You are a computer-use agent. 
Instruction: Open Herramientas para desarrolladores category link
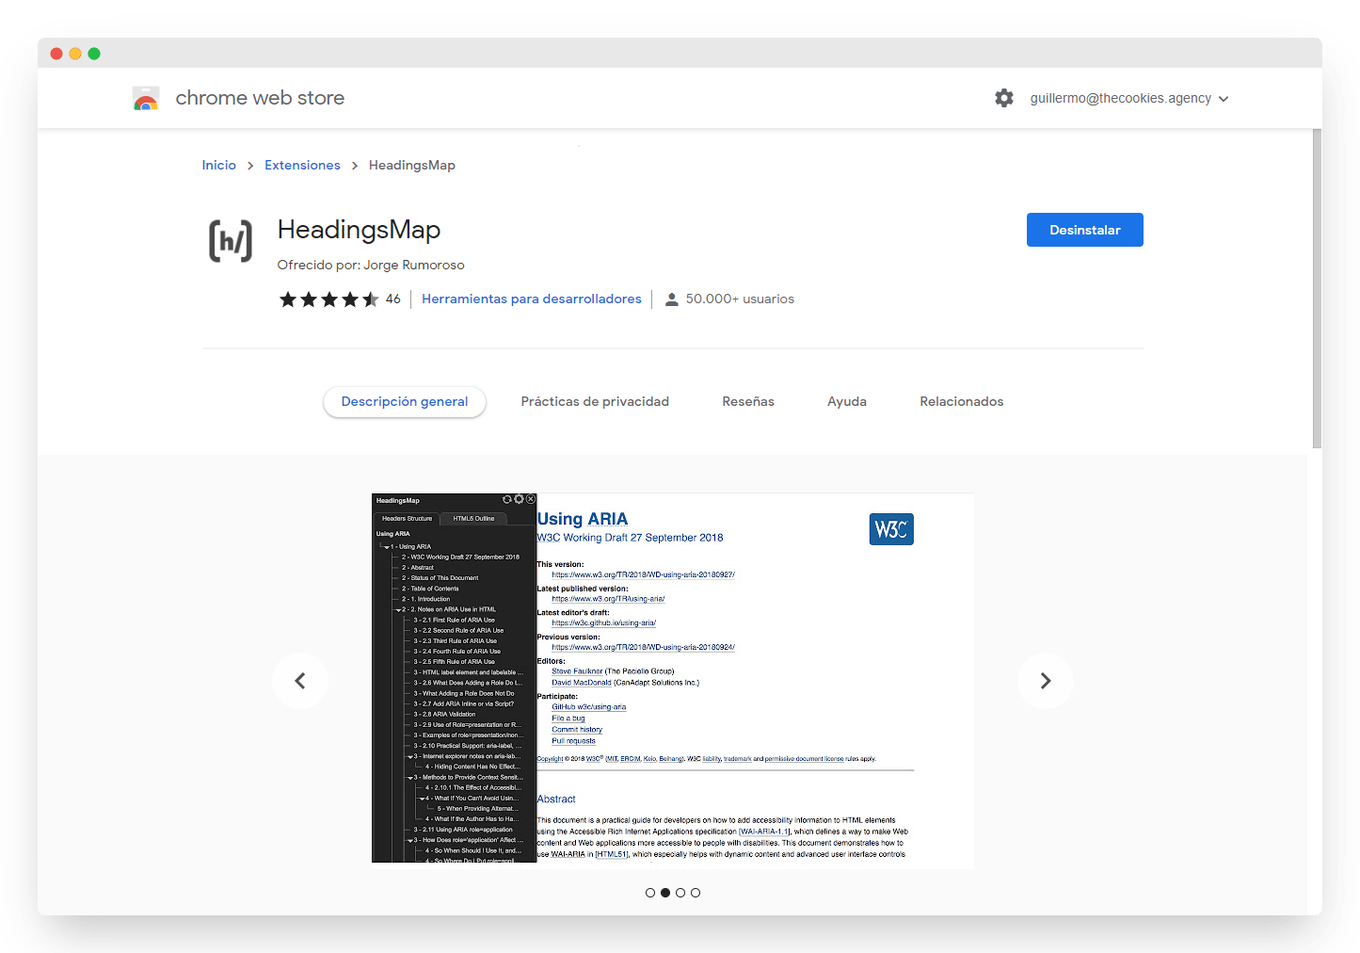tap(532, 299)
